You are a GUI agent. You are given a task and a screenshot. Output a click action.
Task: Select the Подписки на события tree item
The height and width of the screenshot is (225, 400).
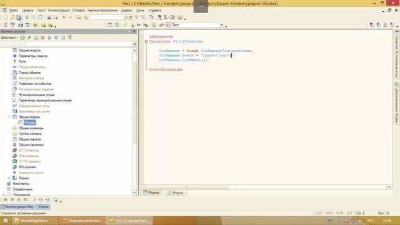(35, 84)
